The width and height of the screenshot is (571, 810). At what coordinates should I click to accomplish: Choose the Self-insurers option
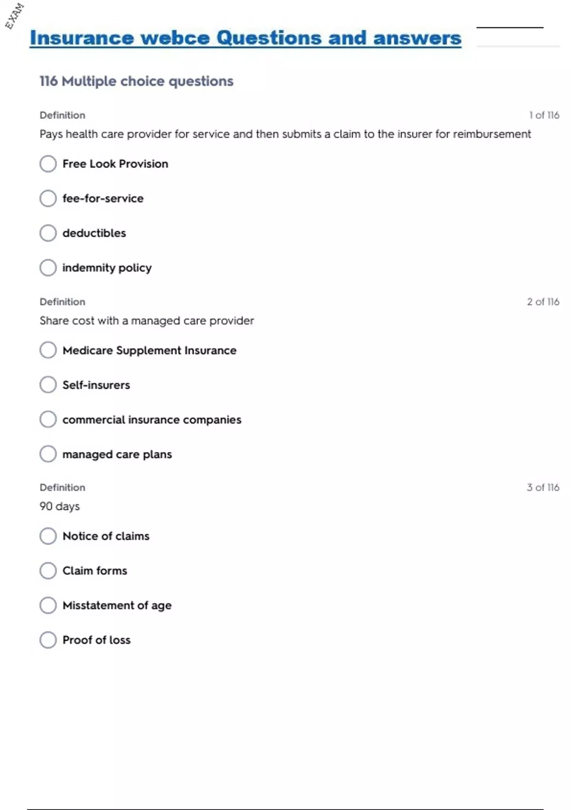click(x=48, y=385)
